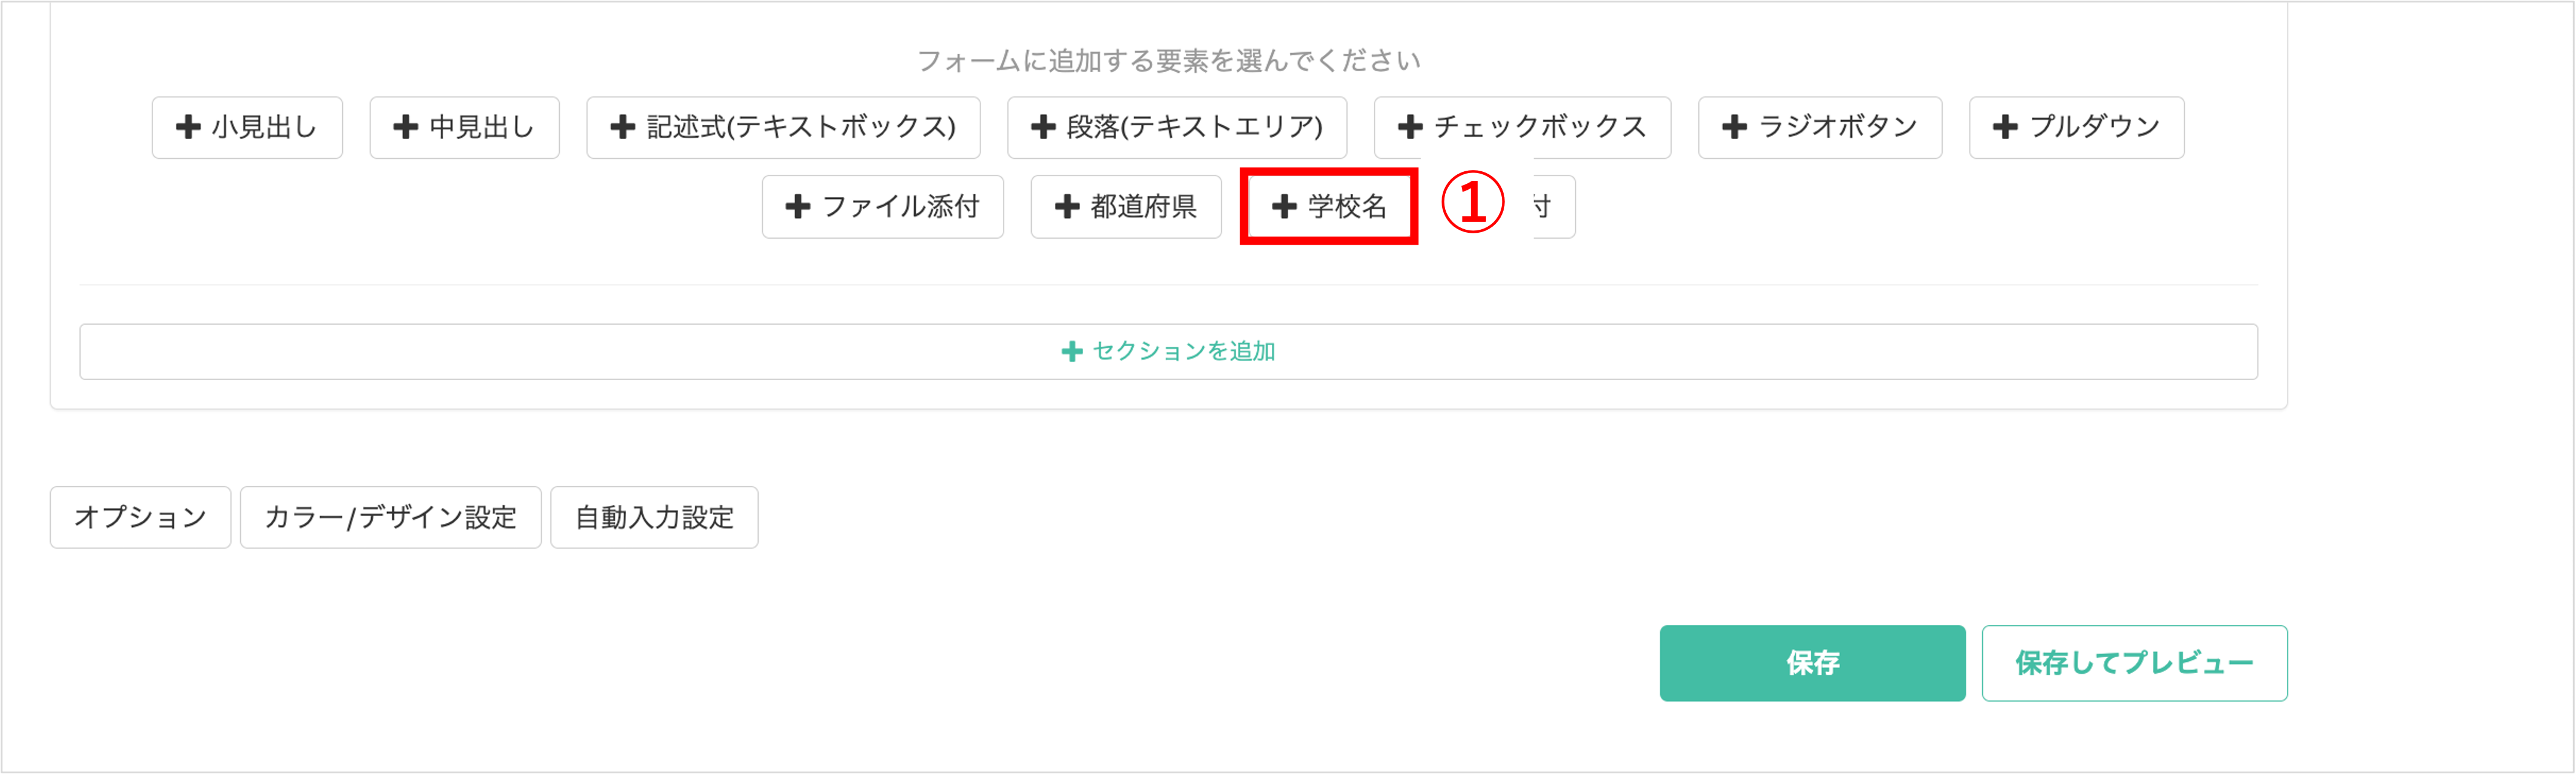The height and width of the screenshot is (774, 2576).
Task: Click the green plus icon for セクションを追加
Action: (1071, 351)
